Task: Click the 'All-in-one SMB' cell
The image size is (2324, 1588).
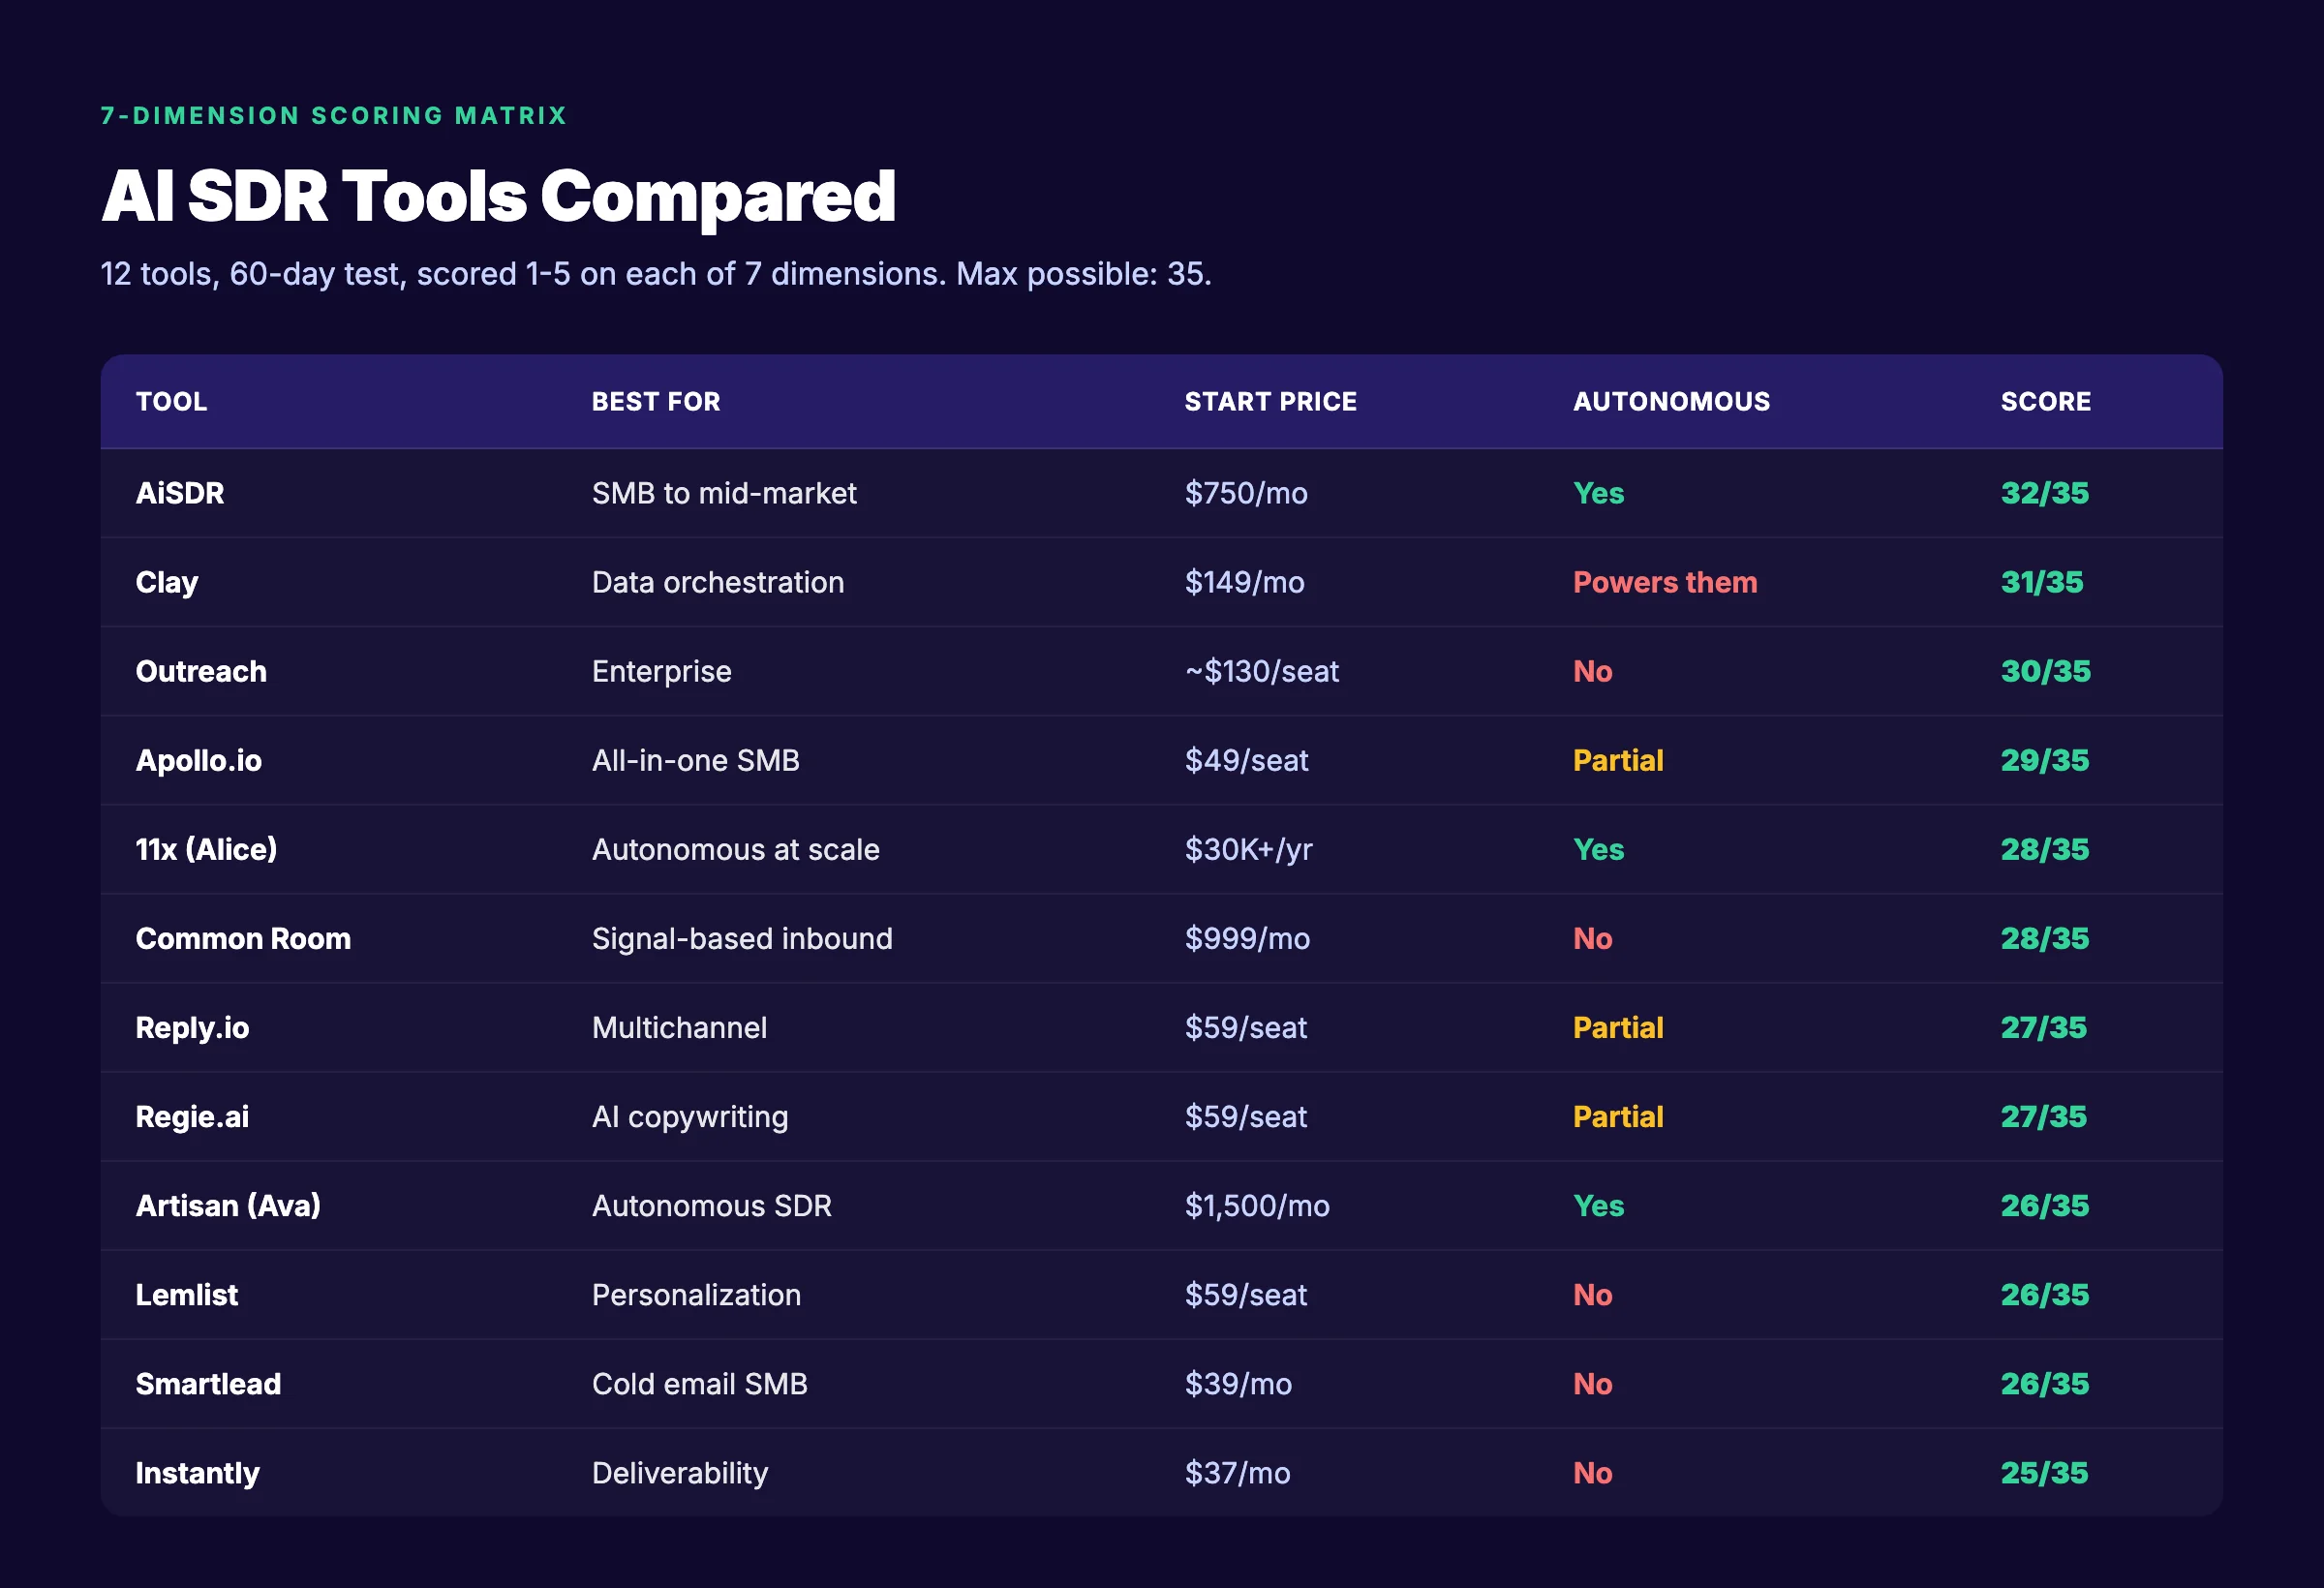Action: pos(696,761)
